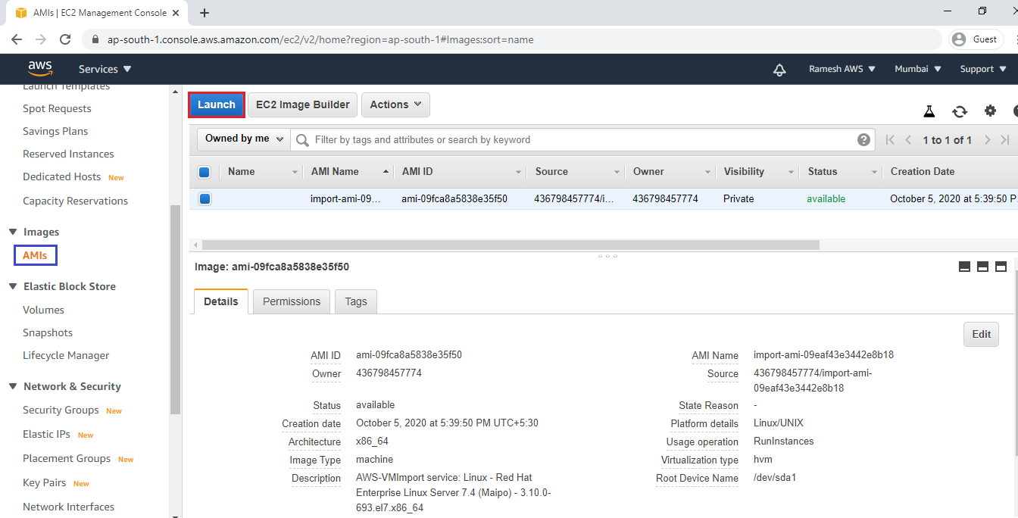Click the site lock icon in address bar
This screenshot has height=518, width=1018.
95,39
